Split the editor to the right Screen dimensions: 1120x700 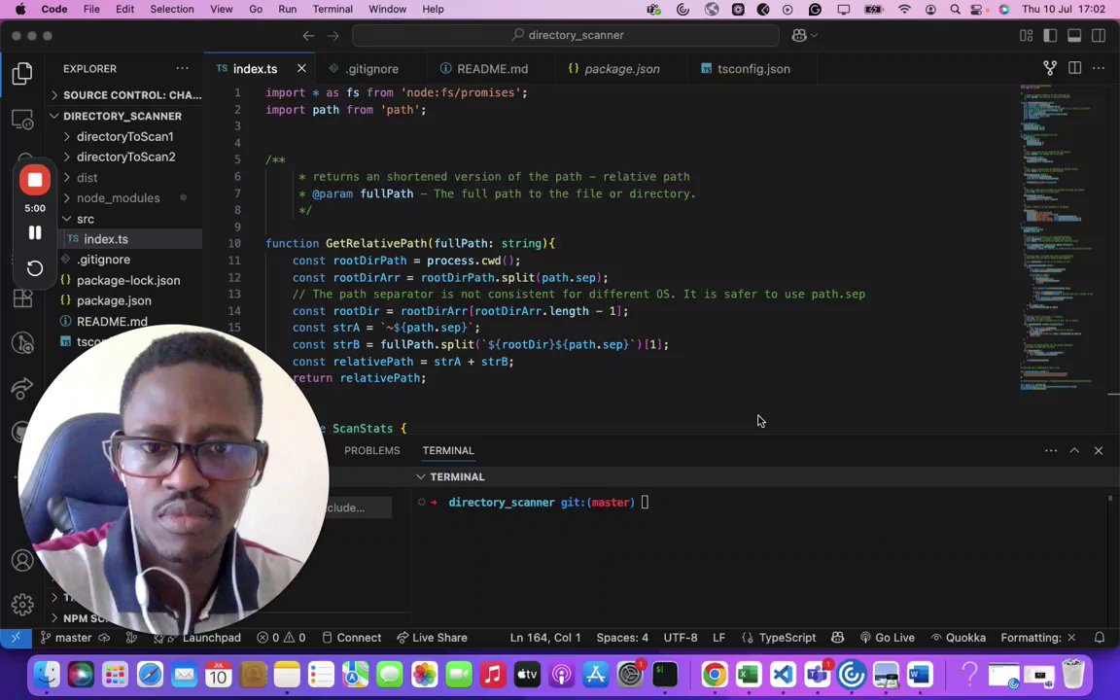1074,68
